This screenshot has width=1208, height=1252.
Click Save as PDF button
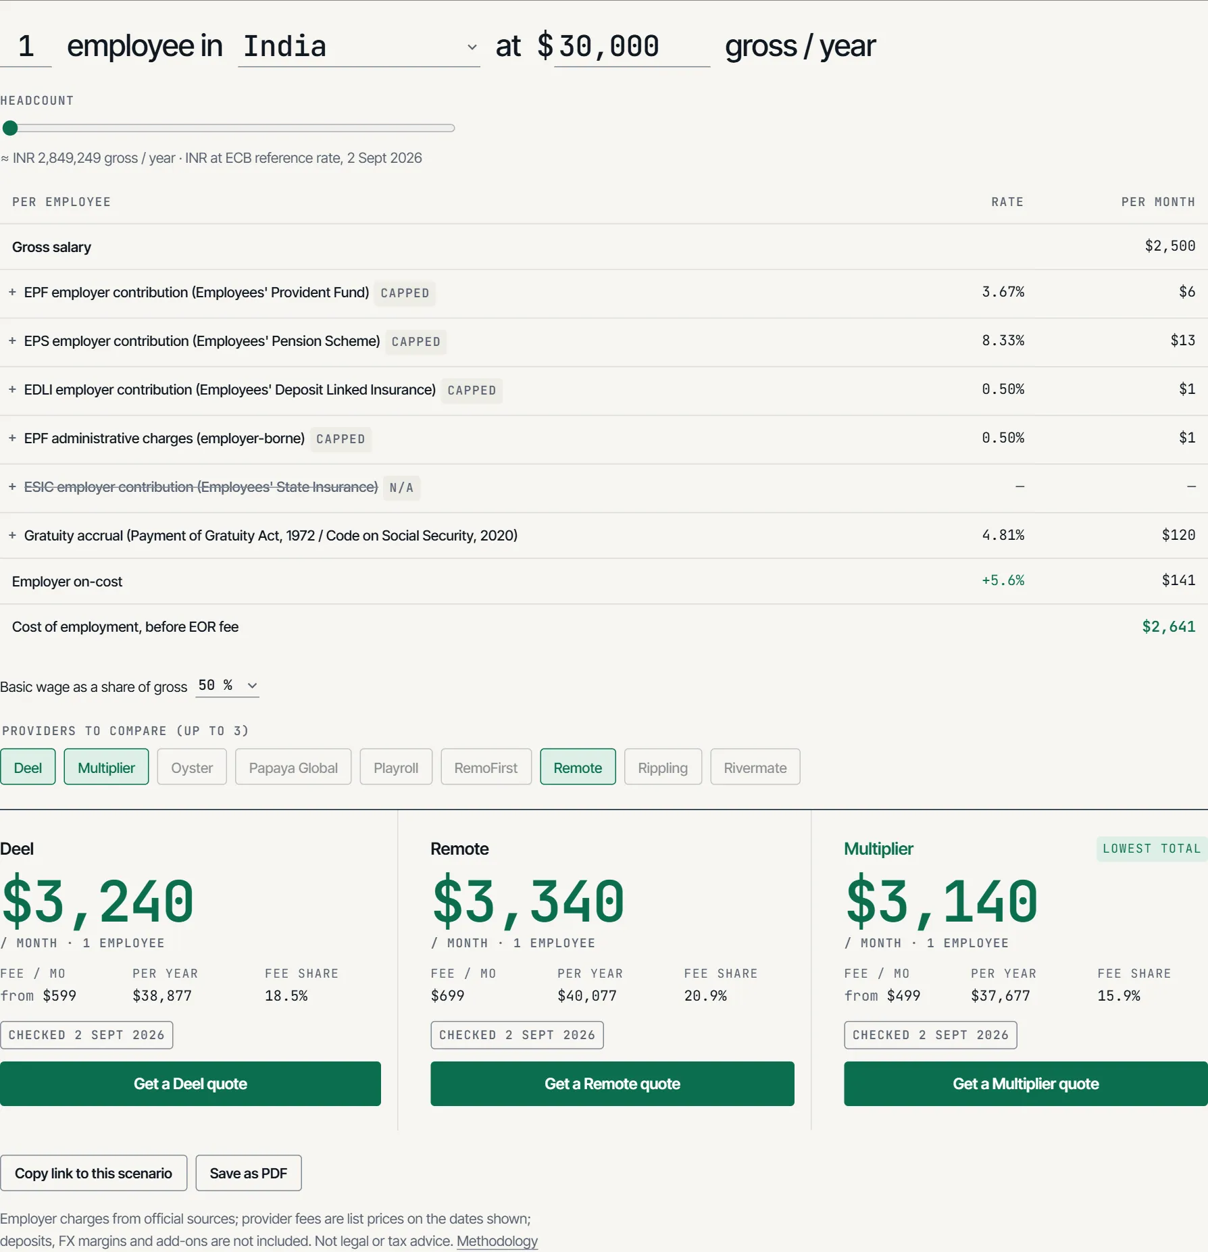tap(249, 1173)
